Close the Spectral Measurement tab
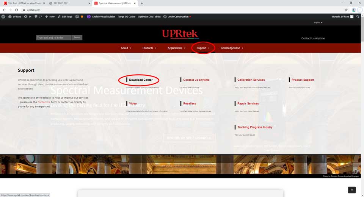 point(135,3)
